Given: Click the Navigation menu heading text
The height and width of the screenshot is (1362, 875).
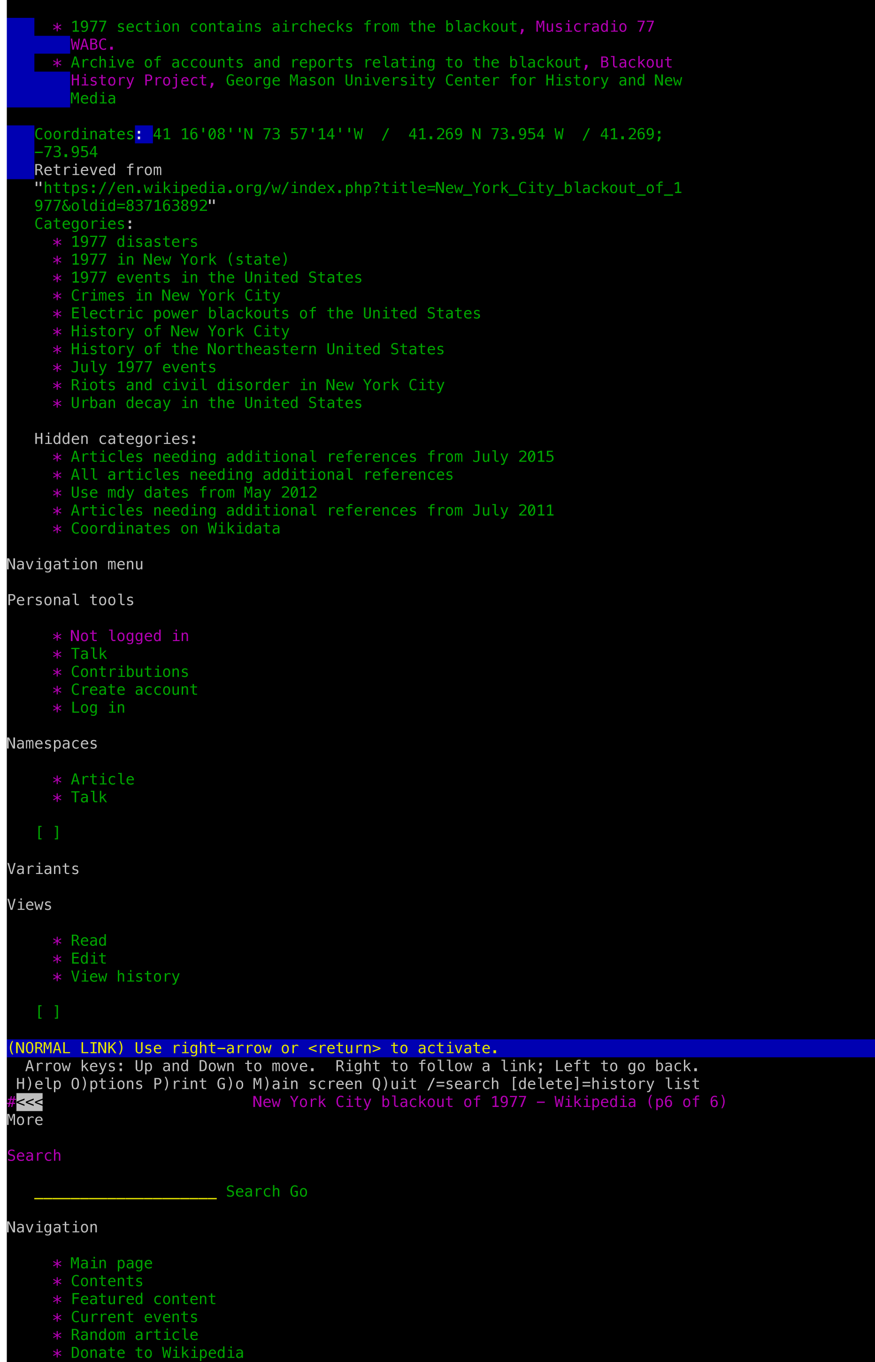Looking at the screenshot, I should point(75,565).
